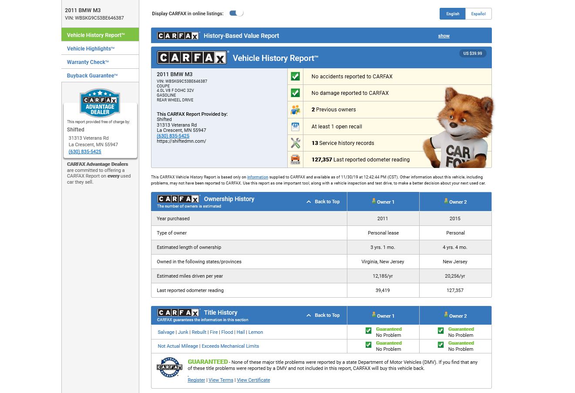The image size is (575, 393).
Task: Switch report language to English
Action: 453,14
